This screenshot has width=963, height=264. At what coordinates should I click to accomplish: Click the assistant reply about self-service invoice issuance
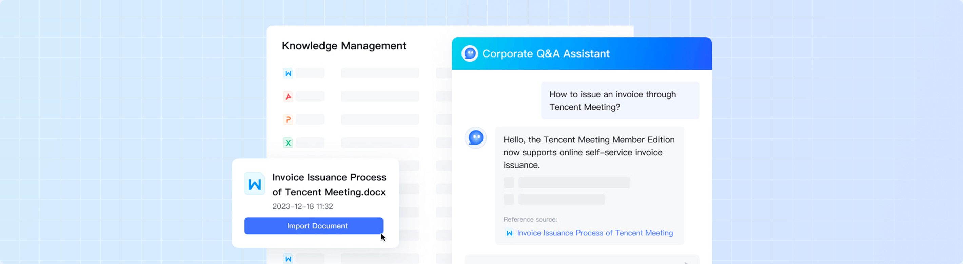[589, 152]
